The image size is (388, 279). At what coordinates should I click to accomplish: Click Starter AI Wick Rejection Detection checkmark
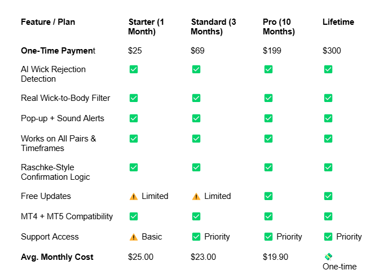134,69
